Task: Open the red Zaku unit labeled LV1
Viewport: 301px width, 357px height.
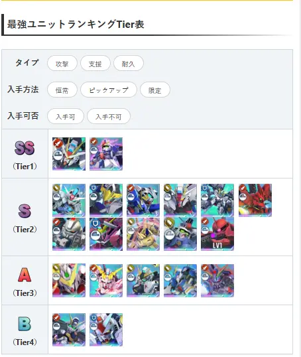Action: 217,234
